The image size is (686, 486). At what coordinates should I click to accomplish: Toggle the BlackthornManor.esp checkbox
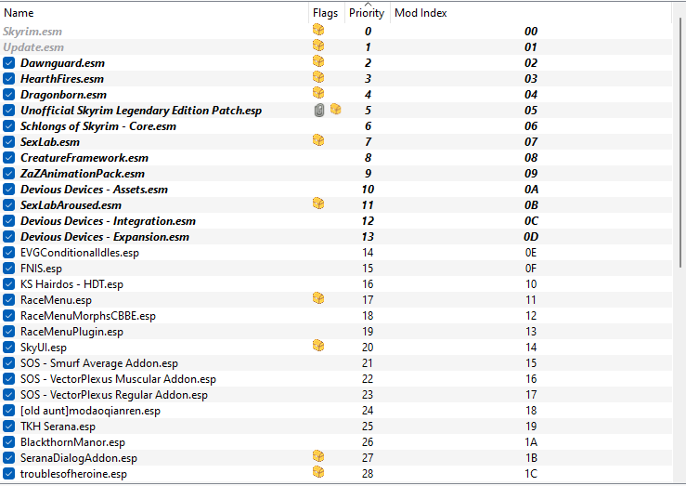coord(8,441)
